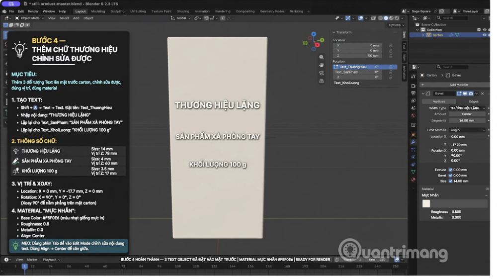Screen dimensions: 497x280
Task: Switch to wireframe viewport shading
Action: point(381,18)
